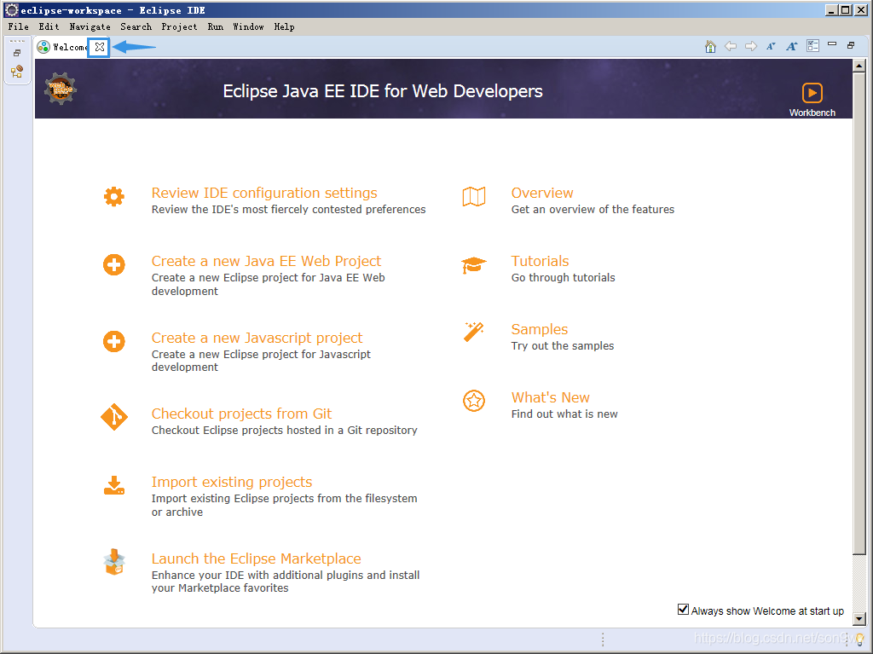
Task: Maximize the Eclipse IDE window
Action: 845,10
